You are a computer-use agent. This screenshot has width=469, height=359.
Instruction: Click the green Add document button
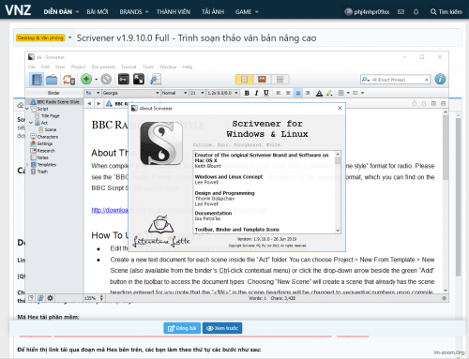[x=86, y=80]
